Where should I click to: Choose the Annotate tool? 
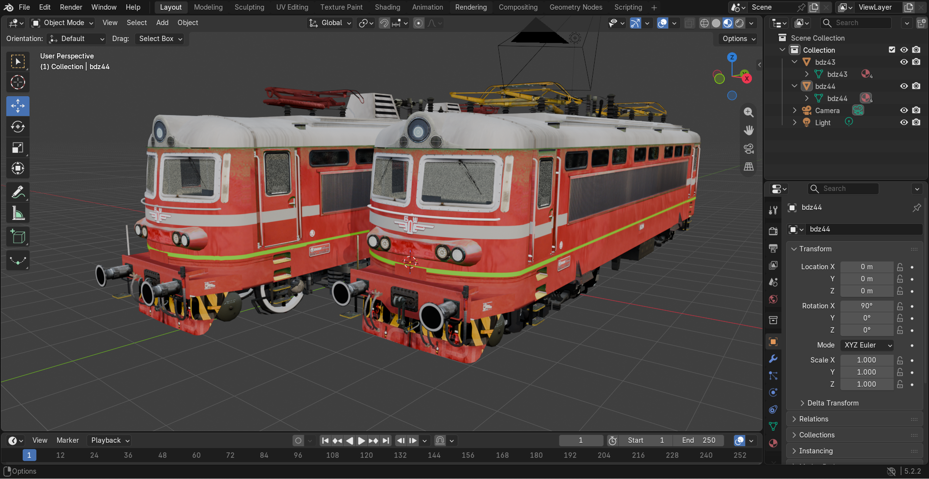pyautogui.click(x=18, y=192)
